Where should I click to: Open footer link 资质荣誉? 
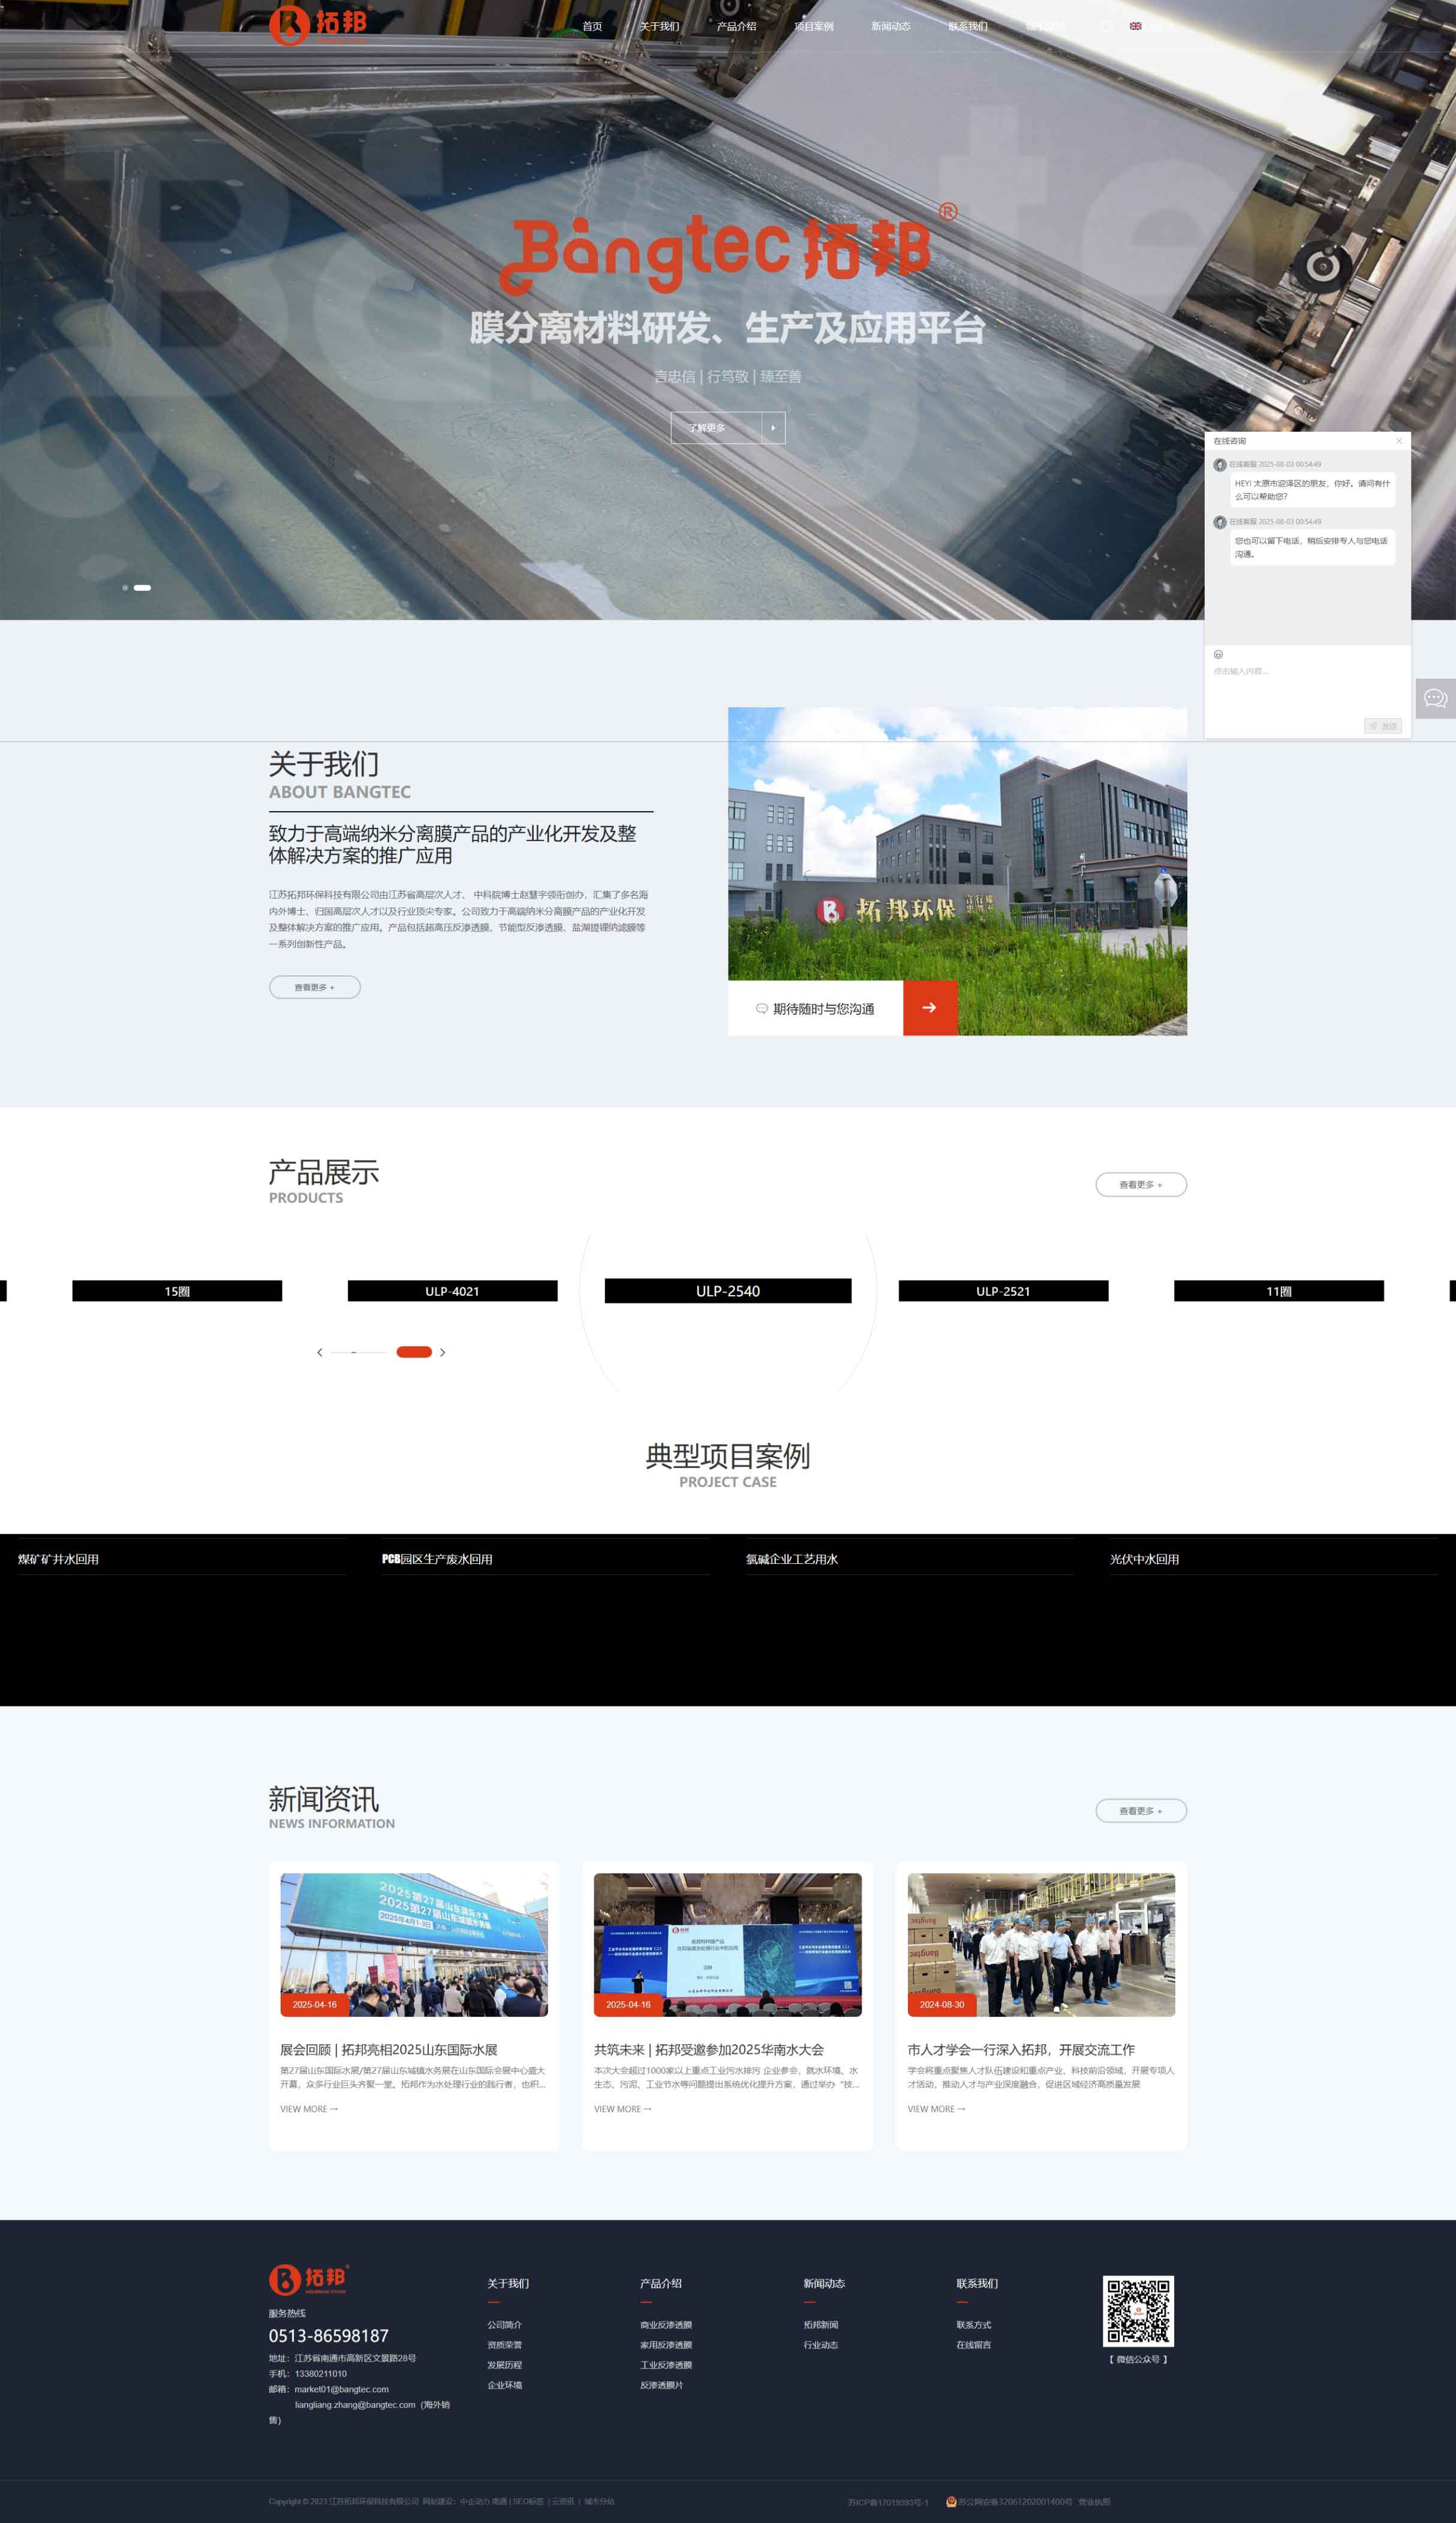504,2344
